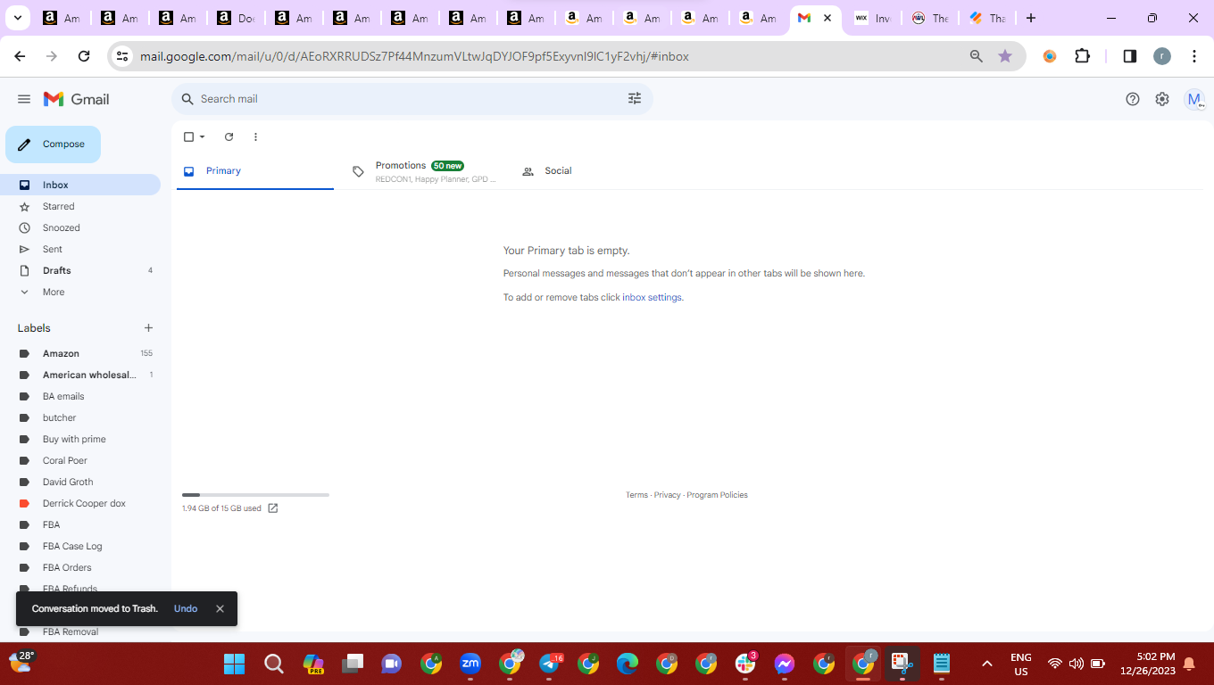View site information icon in address bar
The height and width of the screenshot is (685, 1214).
pos(123,56)
